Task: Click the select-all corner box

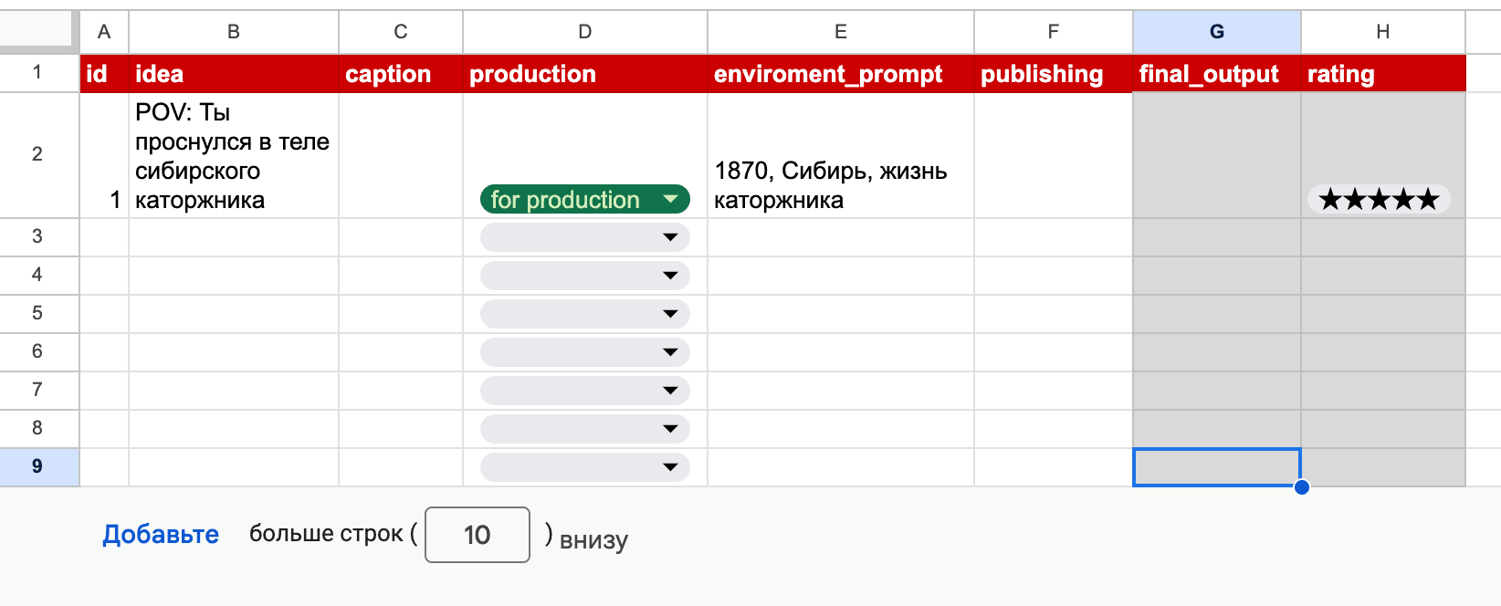Action: (x=37, y=30)
